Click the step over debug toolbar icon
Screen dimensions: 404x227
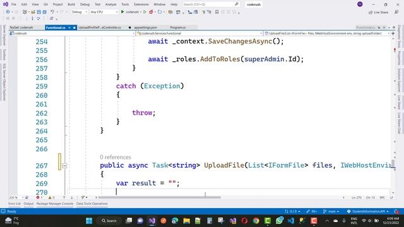tap(38, 18)
